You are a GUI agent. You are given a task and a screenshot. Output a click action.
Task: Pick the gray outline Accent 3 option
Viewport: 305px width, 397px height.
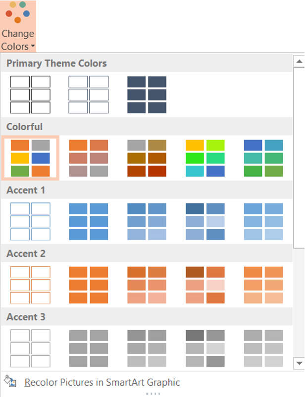[x=30, y=348]
